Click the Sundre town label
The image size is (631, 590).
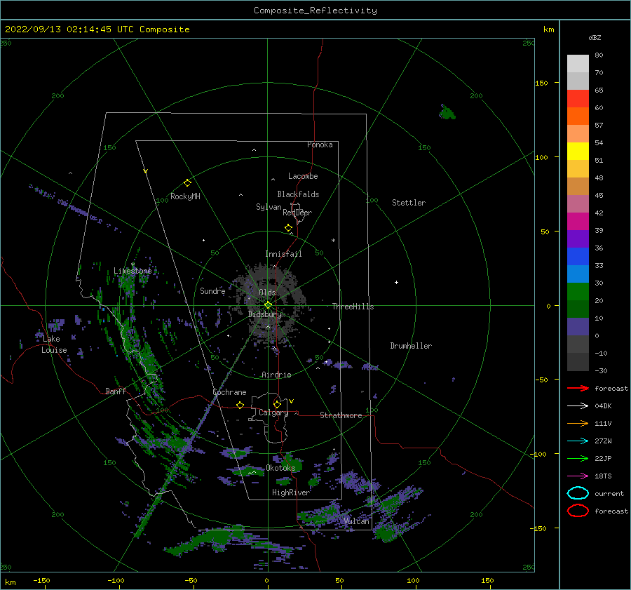[x=212, y=291]
